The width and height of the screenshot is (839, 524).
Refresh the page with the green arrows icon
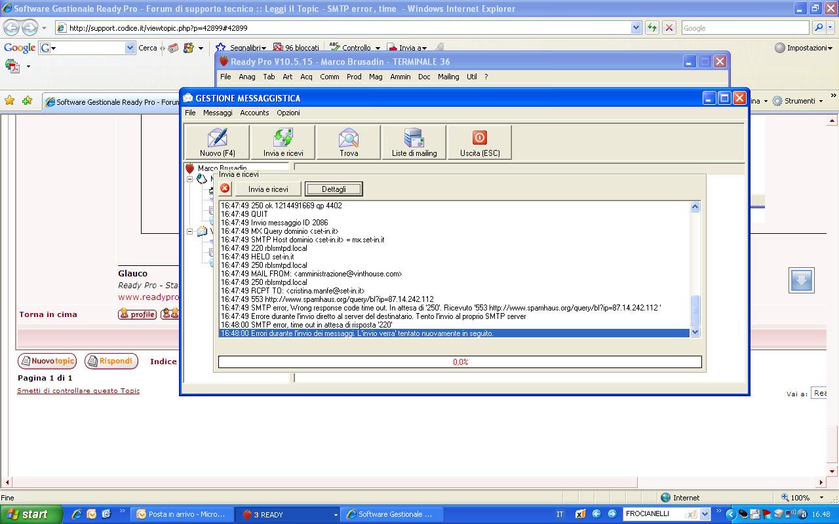pos(652,28)
